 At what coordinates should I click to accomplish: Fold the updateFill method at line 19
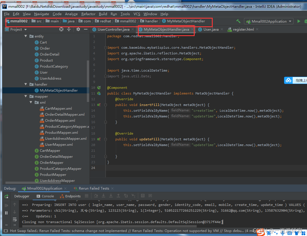coord(105,139)
